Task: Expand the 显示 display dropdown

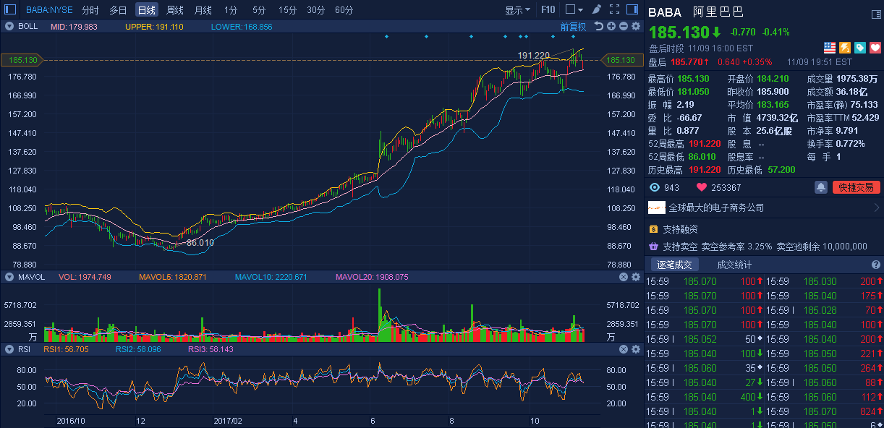Action: pyautogui.click(x=517, y=10)
